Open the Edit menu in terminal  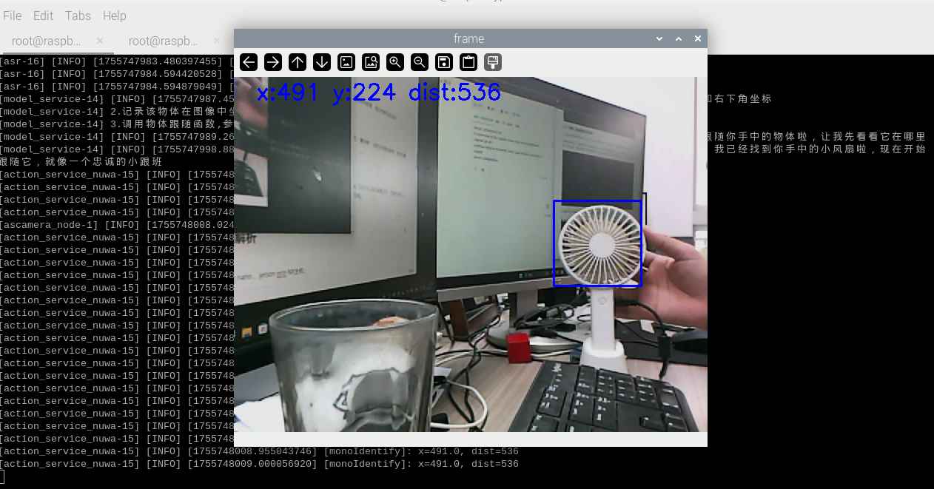pyautogui.click(x=44, y=16)
